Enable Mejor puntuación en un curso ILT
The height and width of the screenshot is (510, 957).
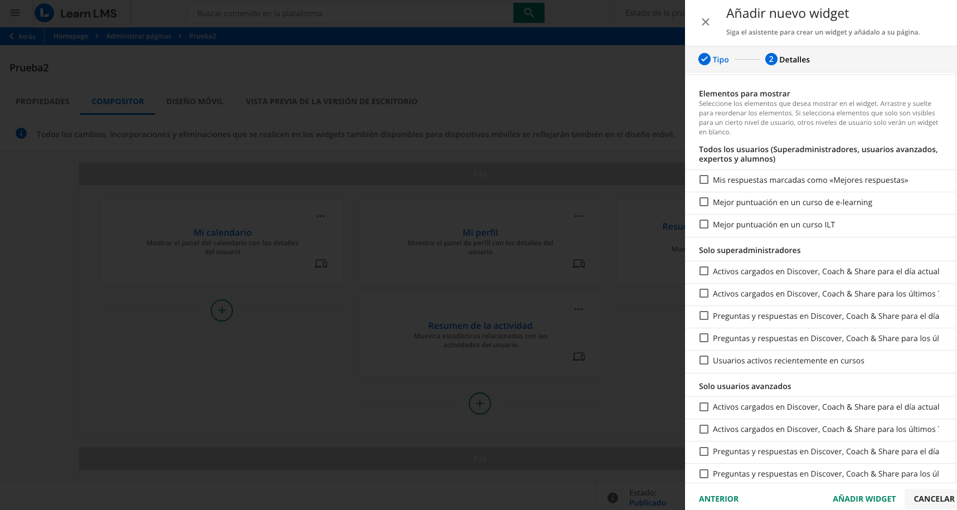tap(704, 225)
